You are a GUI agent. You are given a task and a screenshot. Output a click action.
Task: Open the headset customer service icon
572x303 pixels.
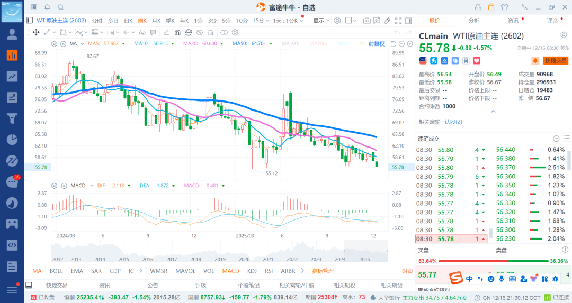[478, 7]
